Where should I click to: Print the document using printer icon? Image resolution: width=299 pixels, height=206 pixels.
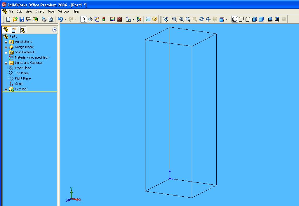coord(44,19)
